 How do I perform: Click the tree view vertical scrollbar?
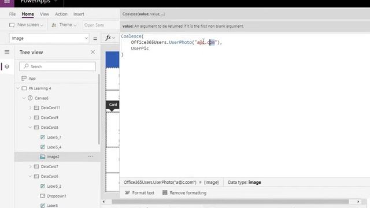99,109
